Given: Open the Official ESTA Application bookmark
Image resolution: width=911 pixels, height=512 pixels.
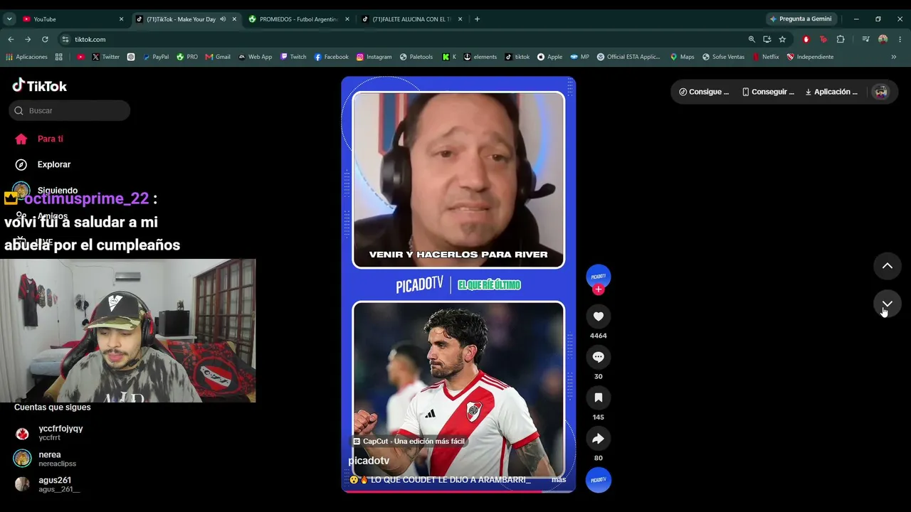Looking at the screenshot, I should click(x=628, y=57).
